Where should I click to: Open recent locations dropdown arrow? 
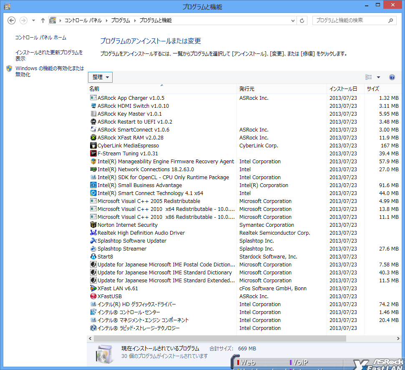(x=33, y=20)
